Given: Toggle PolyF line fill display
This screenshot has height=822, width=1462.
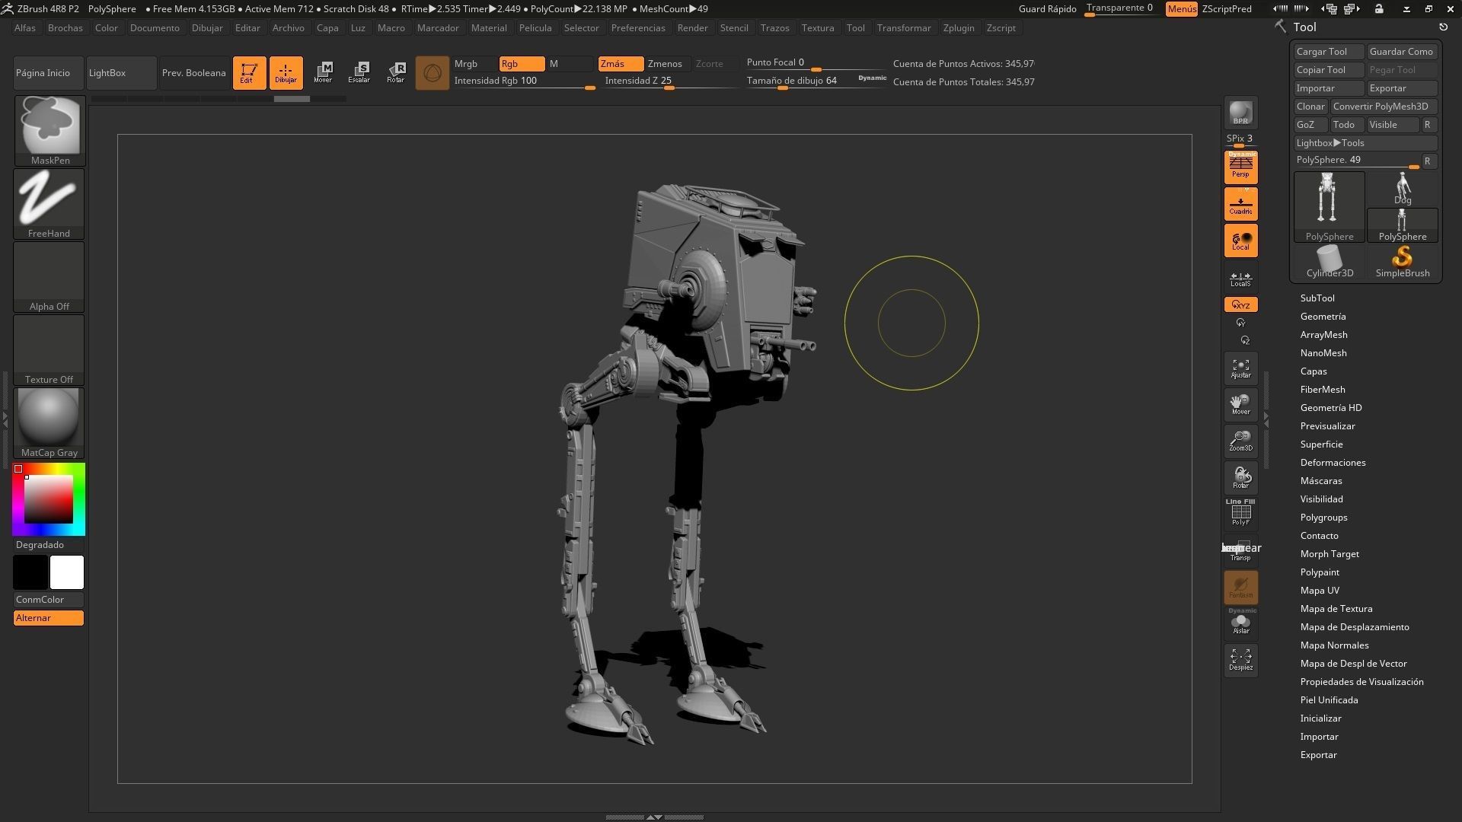Looking at the screenshot, I should 1240,513.
